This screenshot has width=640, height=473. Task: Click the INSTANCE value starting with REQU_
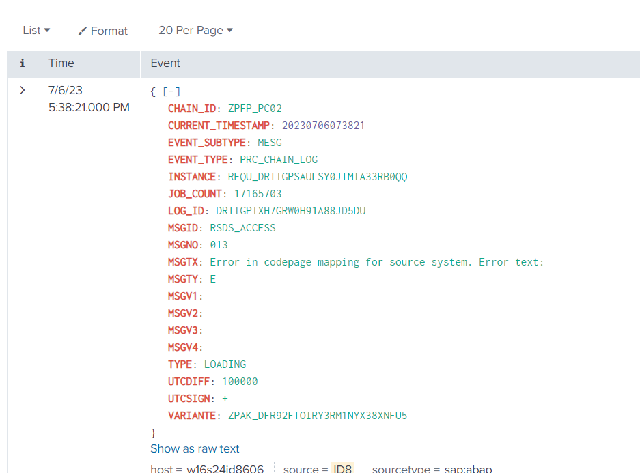[317, 177]
